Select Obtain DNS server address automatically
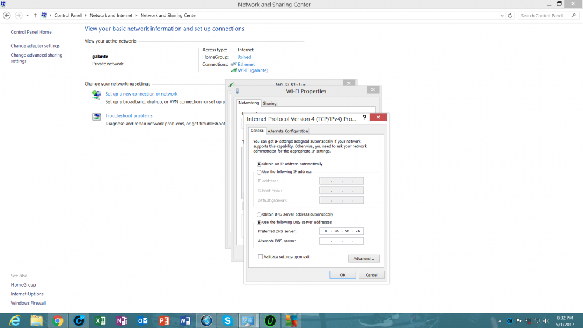583x328 pixels. pos(259,215)
